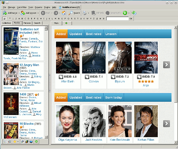Select the Born today persons tab
This screenshot has width=178, height=149.
point(114,98)
